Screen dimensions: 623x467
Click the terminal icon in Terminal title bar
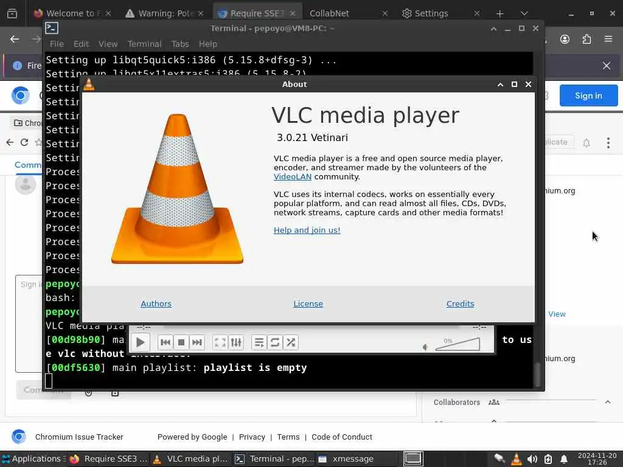pyautogui.click(x=52, y=28)
